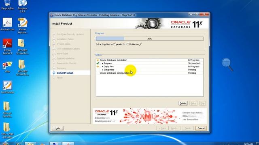Select the Prepare status row

150,63
